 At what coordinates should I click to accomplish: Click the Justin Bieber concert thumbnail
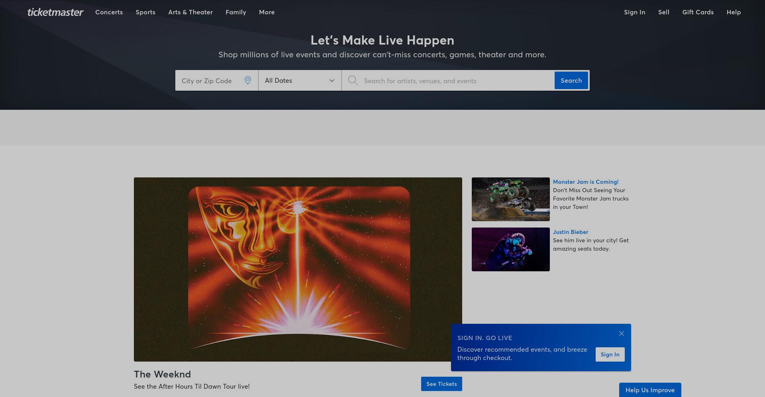click(511, 249)
